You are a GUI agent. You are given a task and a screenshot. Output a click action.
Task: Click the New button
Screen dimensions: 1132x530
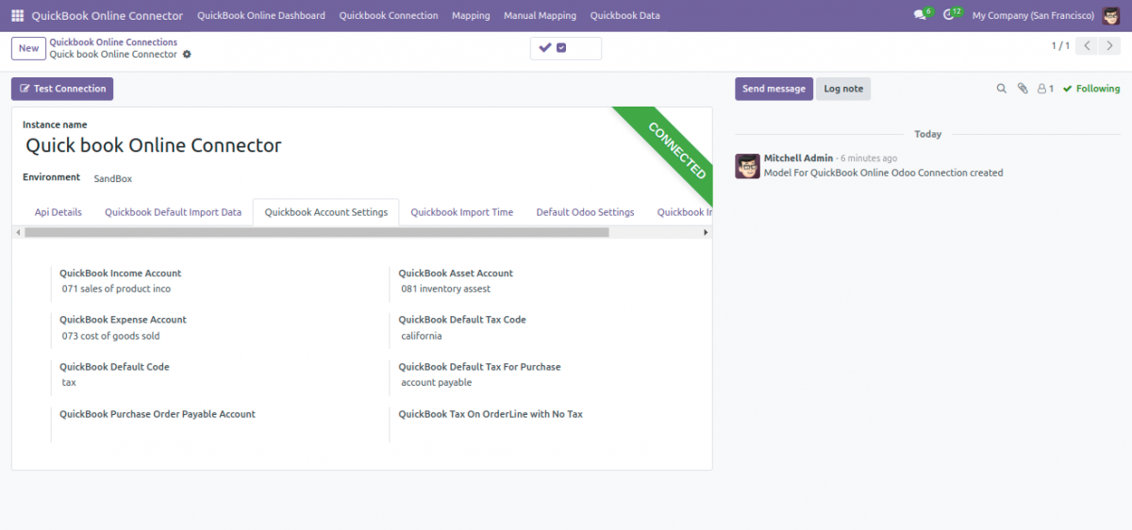[28, 48]
